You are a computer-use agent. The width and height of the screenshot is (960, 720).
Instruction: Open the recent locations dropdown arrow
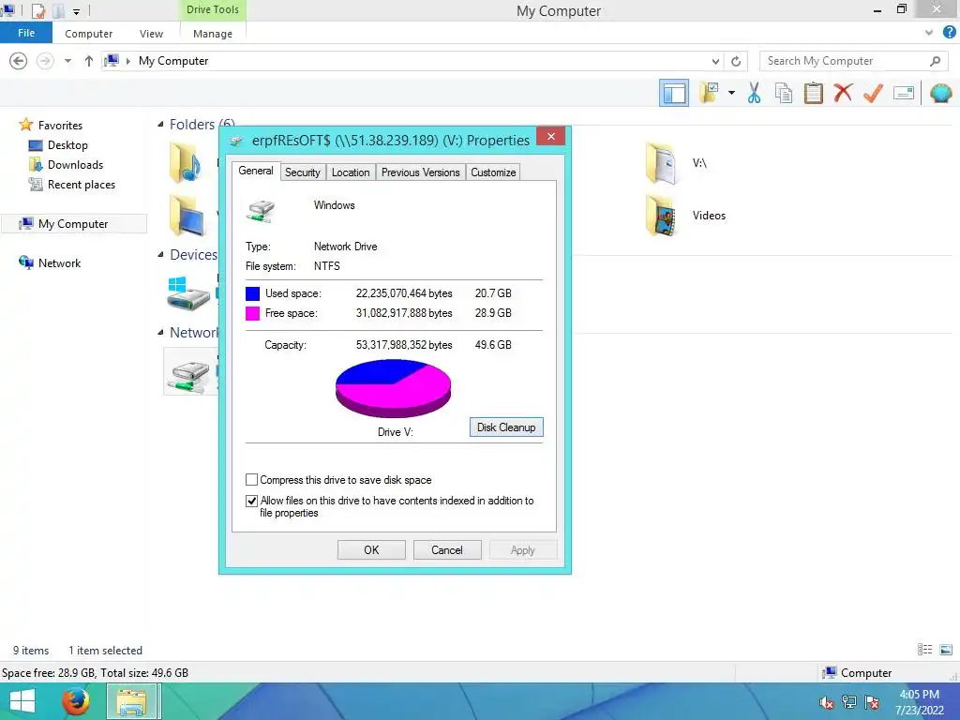[67, 61]
